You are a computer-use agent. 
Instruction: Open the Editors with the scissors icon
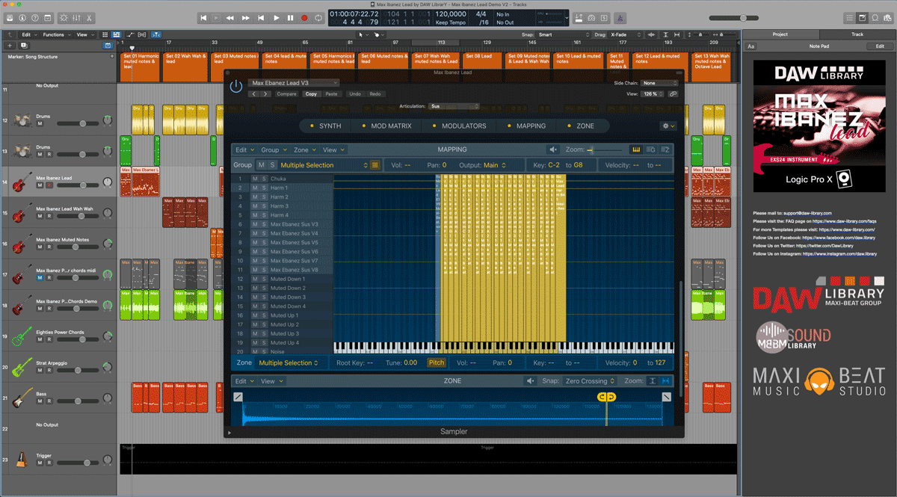coord(89,17)
